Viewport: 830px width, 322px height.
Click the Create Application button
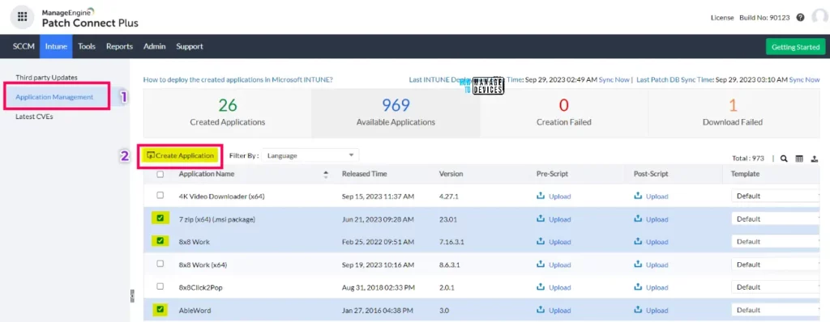(181, 155)
